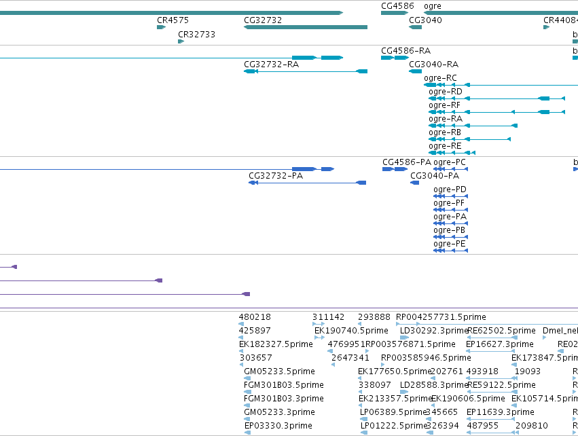Open EST feature 293888

pos(374,317)
